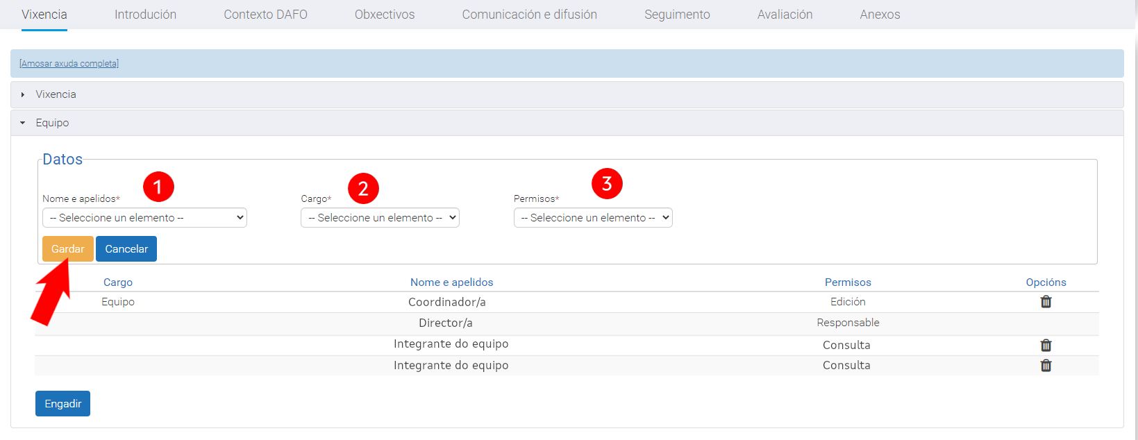The width and height of the screenshot is (1138, 440).
Task: Select the Director/a table cell
Action: 446,323
